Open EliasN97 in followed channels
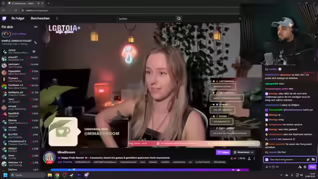318x179 pixels. click(20, 59)
